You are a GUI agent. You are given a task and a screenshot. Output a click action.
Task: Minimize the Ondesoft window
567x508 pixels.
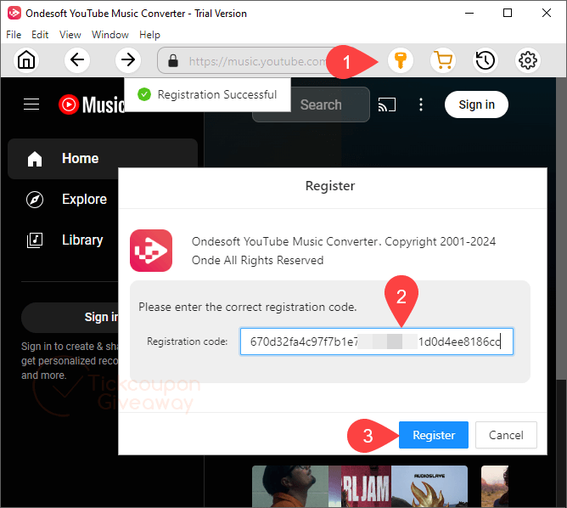click(x=469, y=13)
